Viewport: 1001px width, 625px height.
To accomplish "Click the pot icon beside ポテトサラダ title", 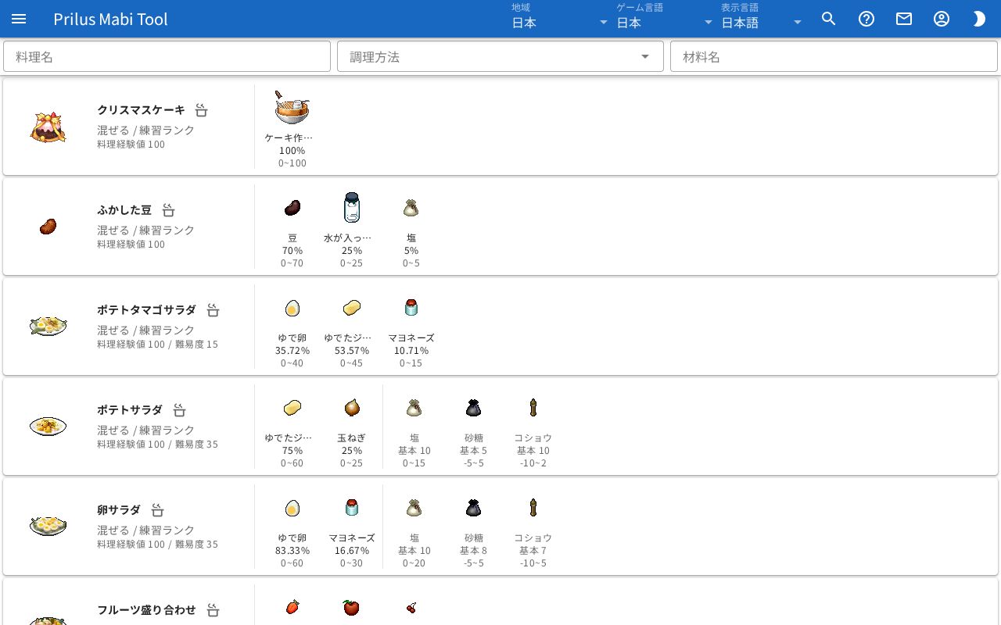I will coord(179,410).
